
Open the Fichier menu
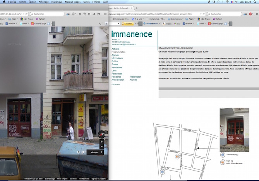point(22,2)
